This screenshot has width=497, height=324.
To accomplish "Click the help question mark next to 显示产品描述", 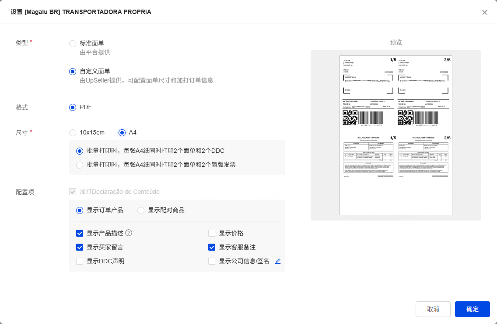I will pyautogui.click(x=129, y=233).
